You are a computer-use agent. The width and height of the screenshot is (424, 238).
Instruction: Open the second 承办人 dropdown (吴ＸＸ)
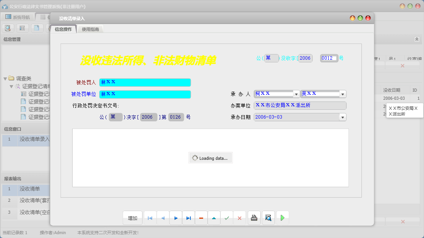click(343, 94)
